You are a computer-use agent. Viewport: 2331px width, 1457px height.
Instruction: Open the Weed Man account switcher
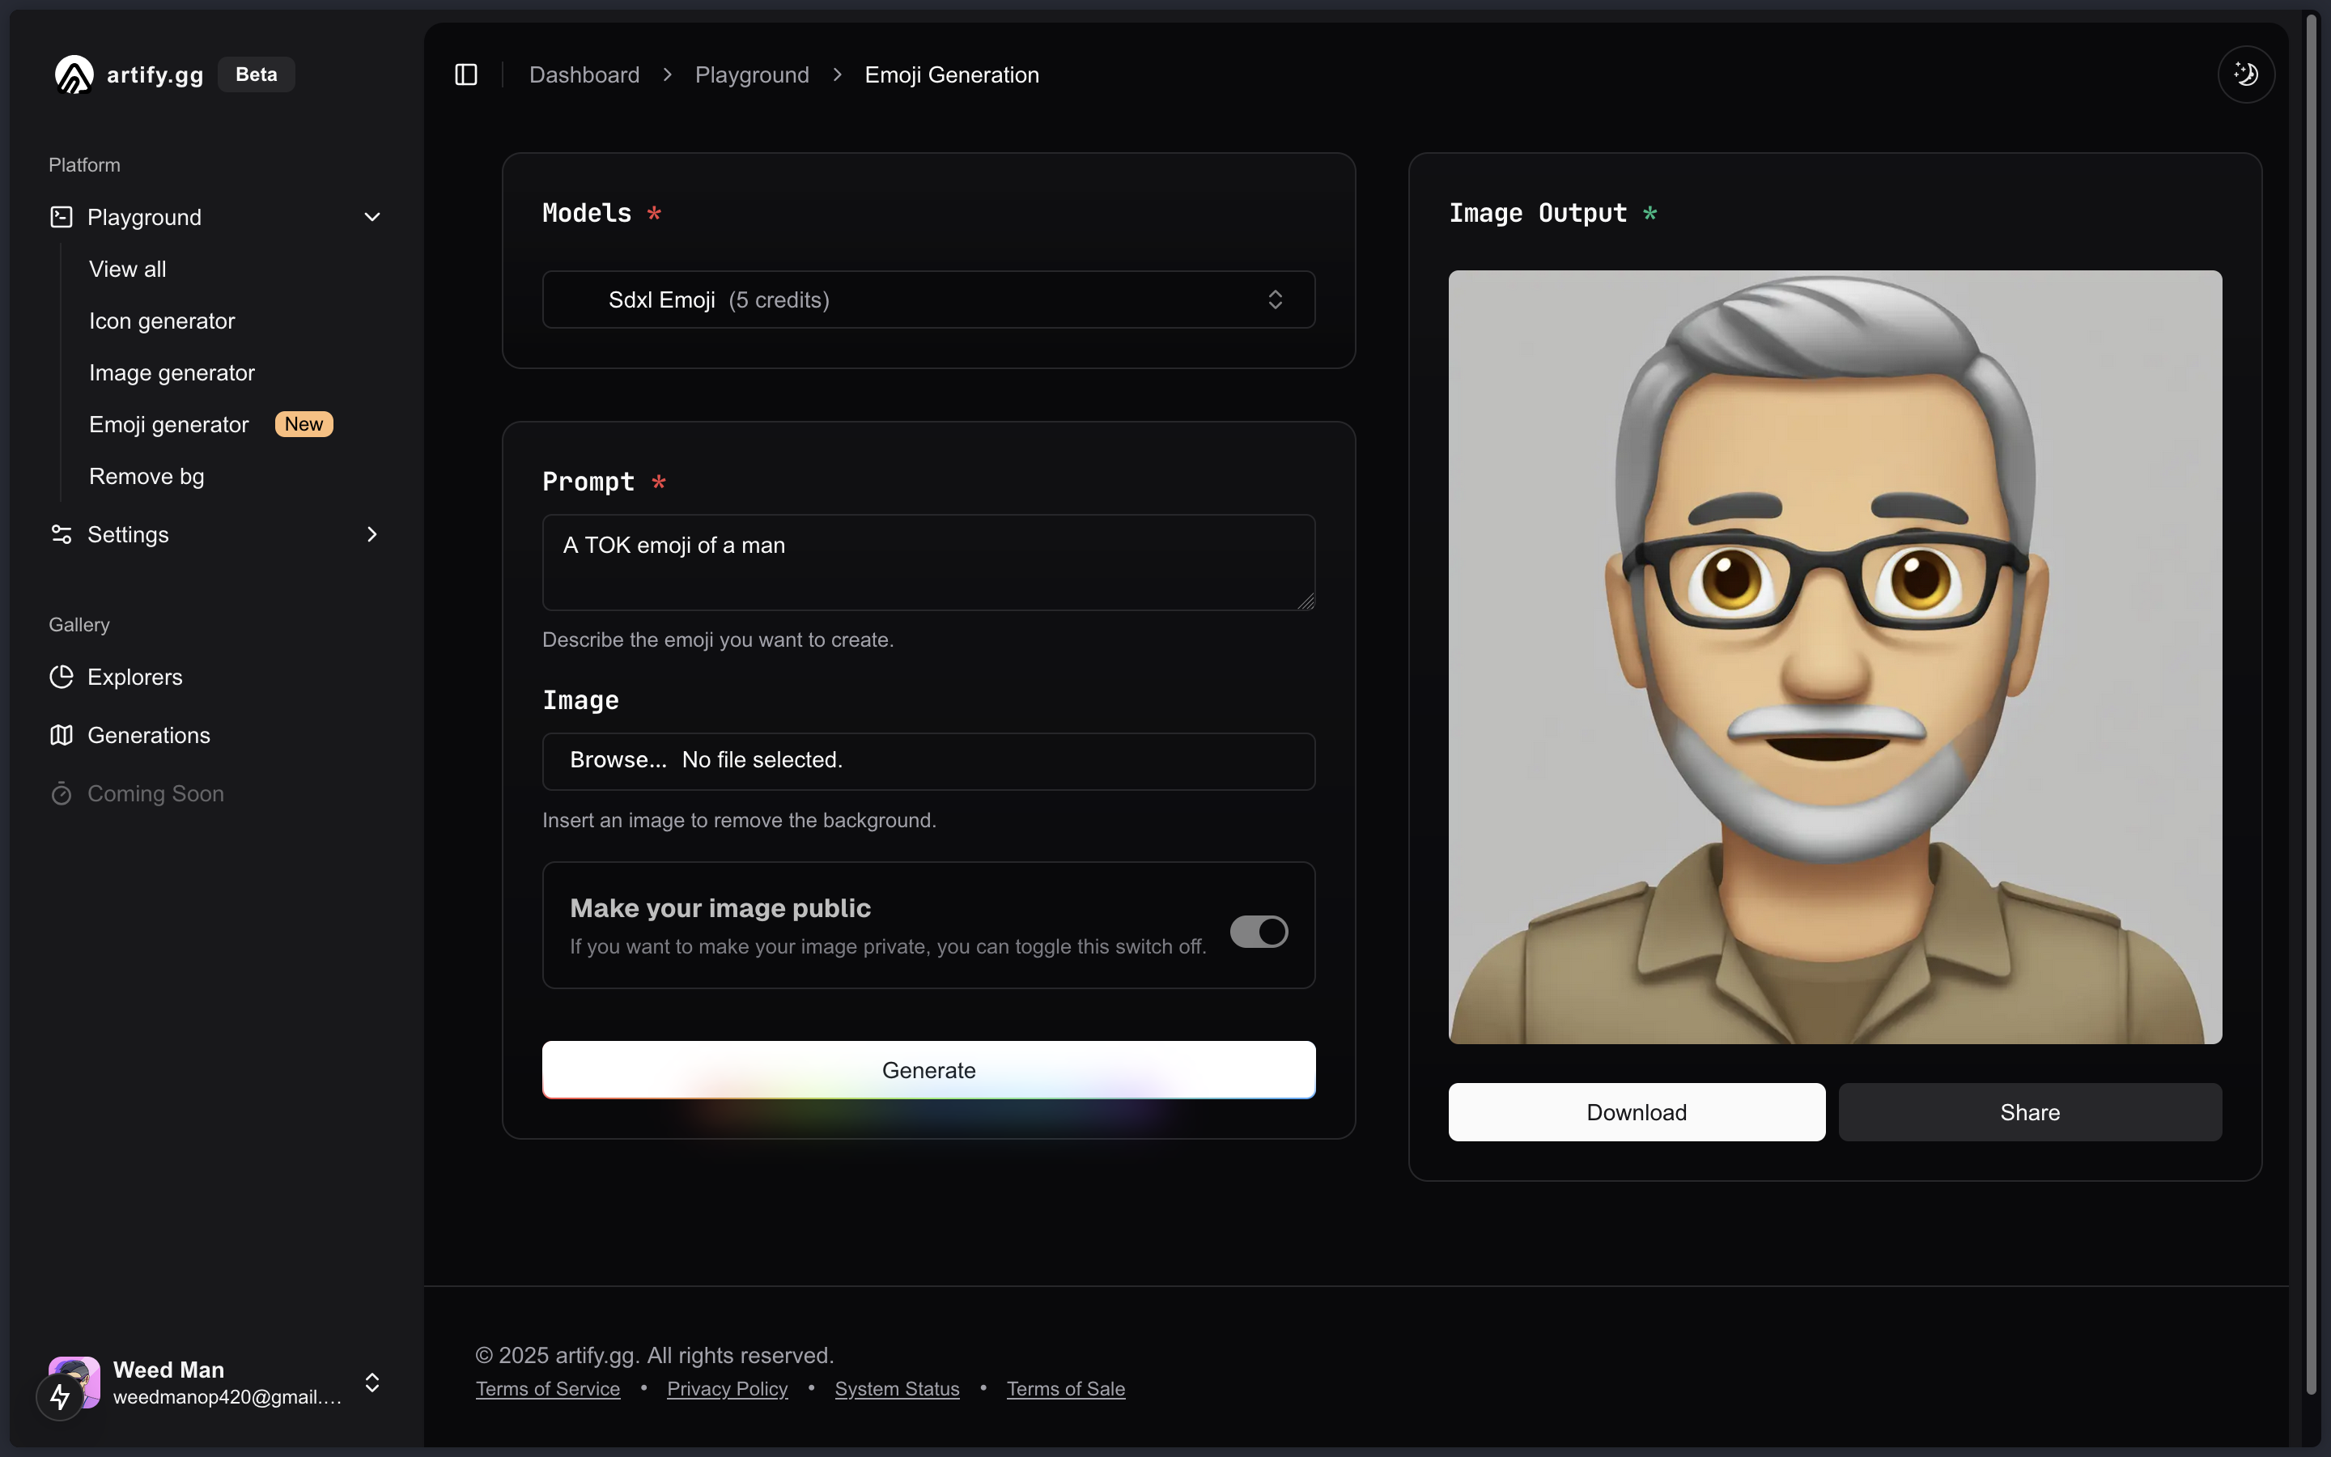coord(372,1382)
